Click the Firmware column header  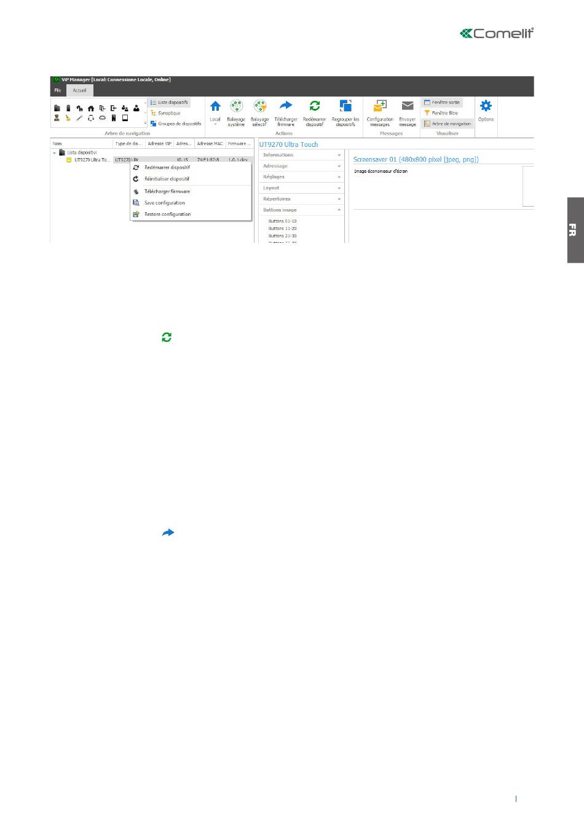click(239, 143)
